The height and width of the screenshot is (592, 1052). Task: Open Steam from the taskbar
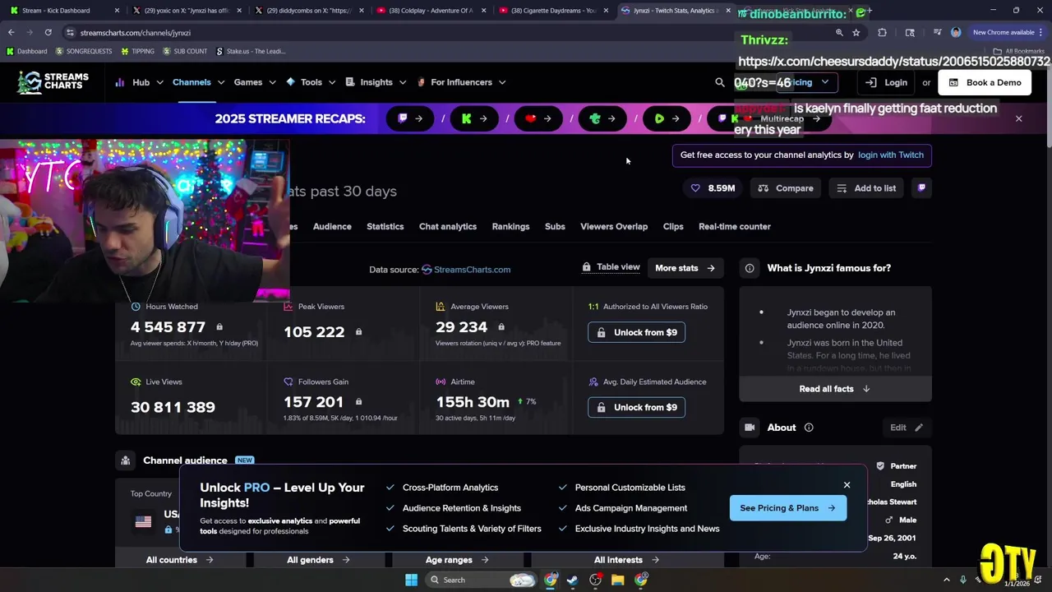(573, 580)
